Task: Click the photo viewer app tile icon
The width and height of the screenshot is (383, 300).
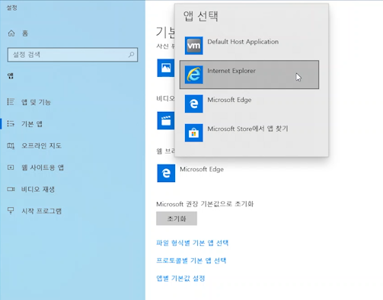Action: pos(166,68)
